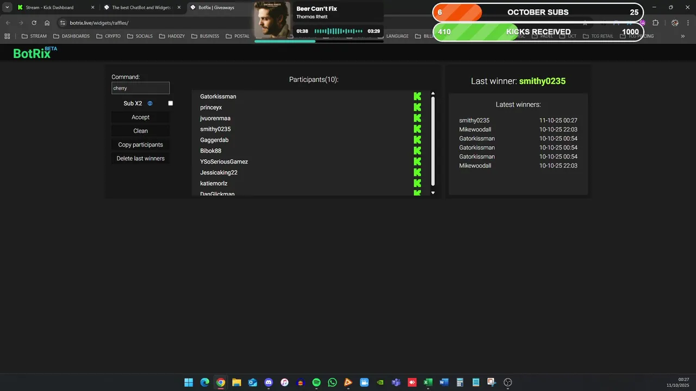Click the Kick icon beside smithy0235 participant

(417, 129)
